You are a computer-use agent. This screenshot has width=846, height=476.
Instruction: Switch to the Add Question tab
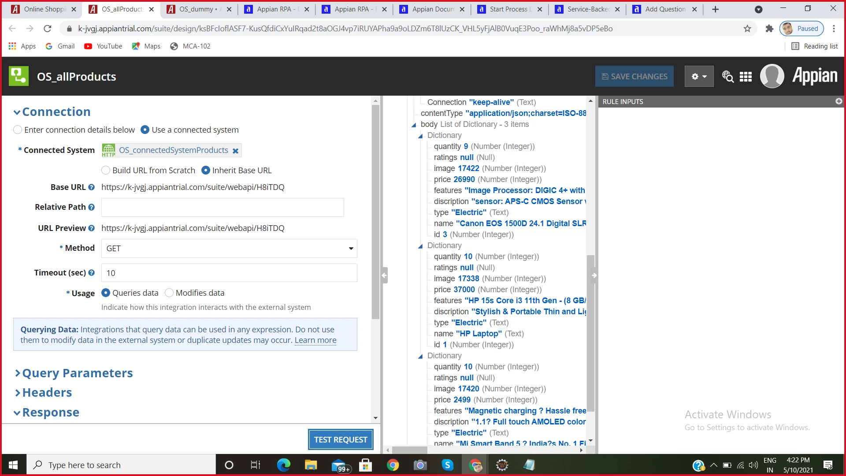point(664,9)
